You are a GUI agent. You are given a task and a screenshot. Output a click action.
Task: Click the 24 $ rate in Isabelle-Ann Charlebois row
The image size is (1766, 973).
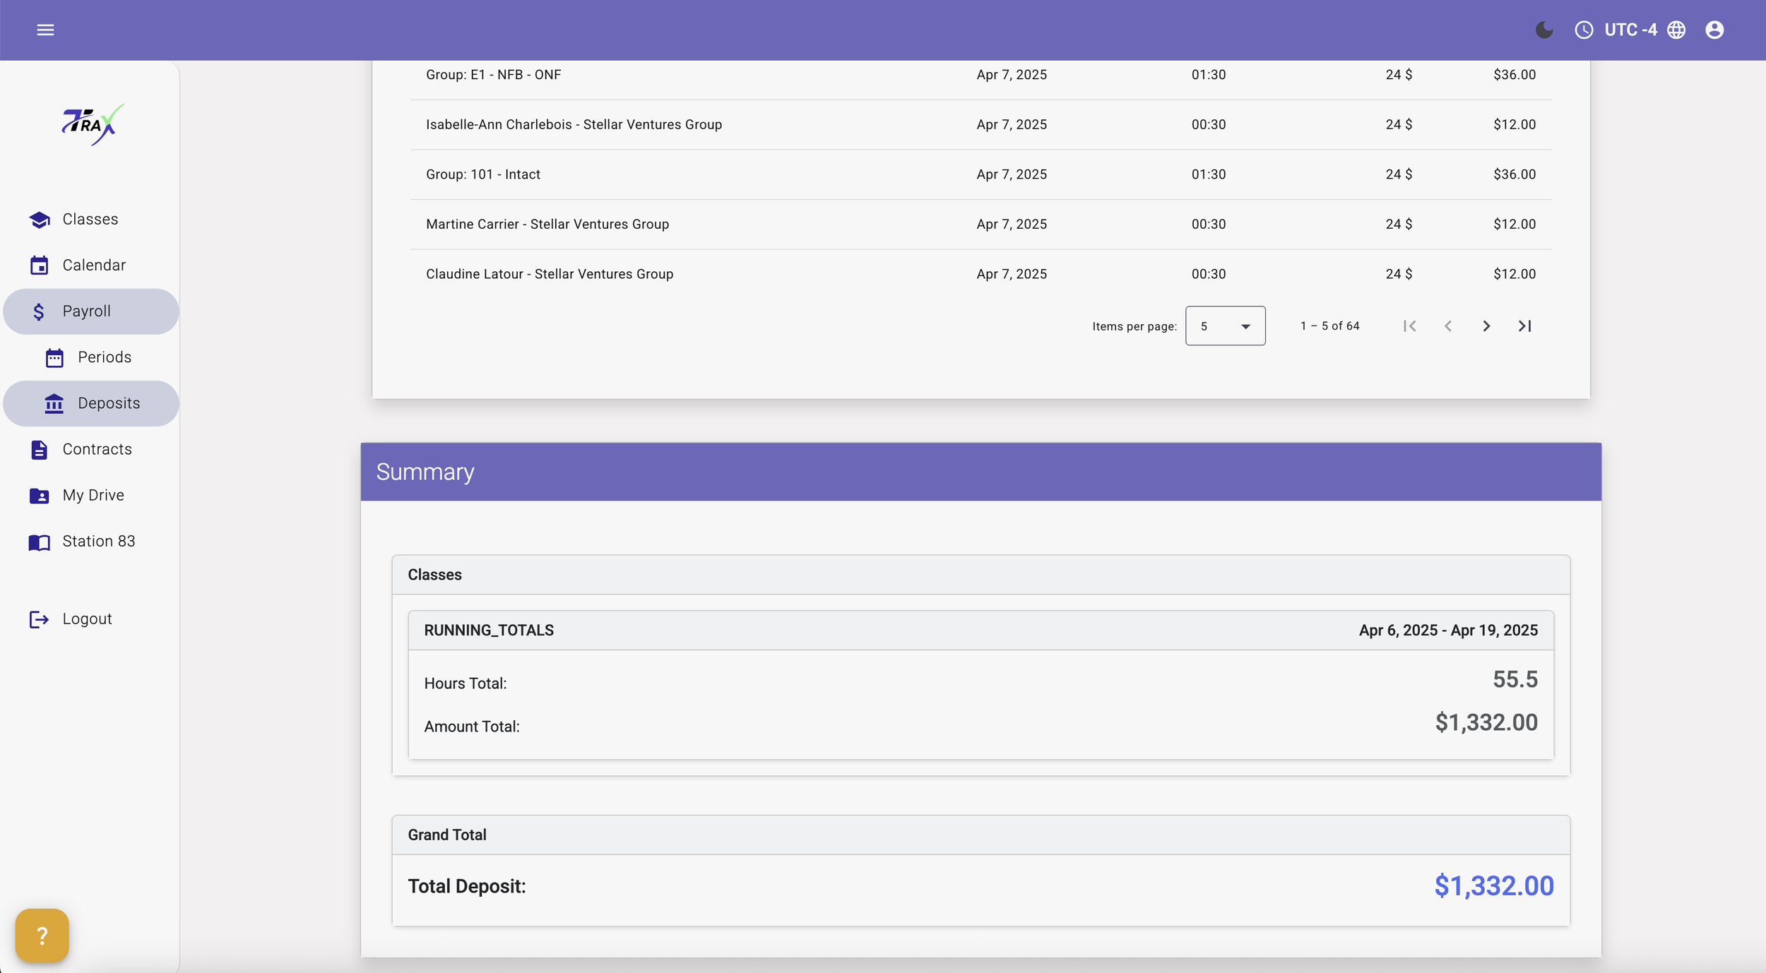[x=1399, y=125]
